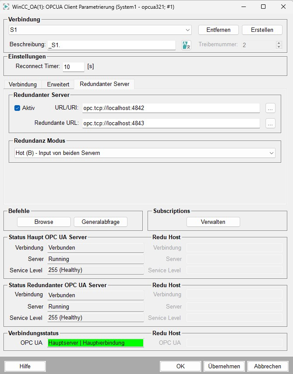
Task: Click the Beschreibung text field
Action: pos(111,45)
